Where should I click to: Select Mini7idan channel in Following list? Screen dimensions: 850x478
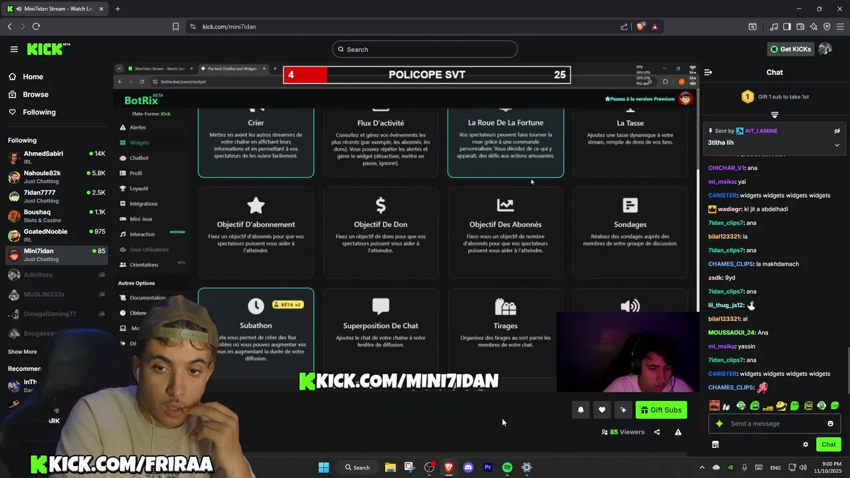click(x=56, y=255)
